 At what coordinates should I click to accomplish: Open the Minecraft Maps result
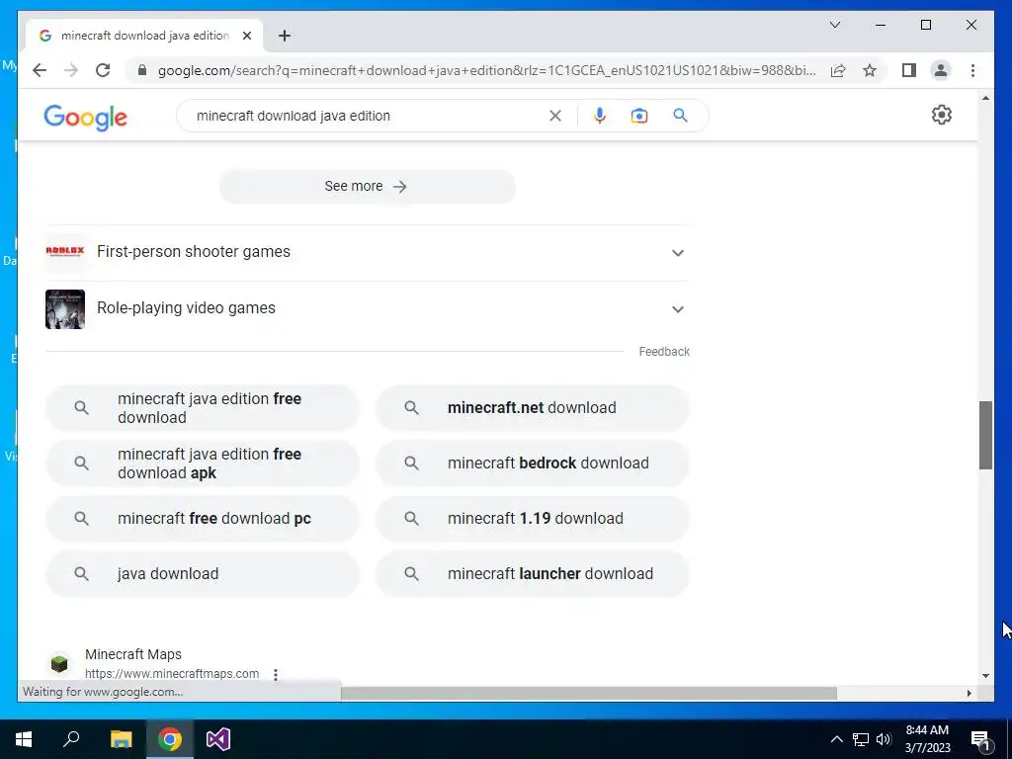(x=133, y=654)
